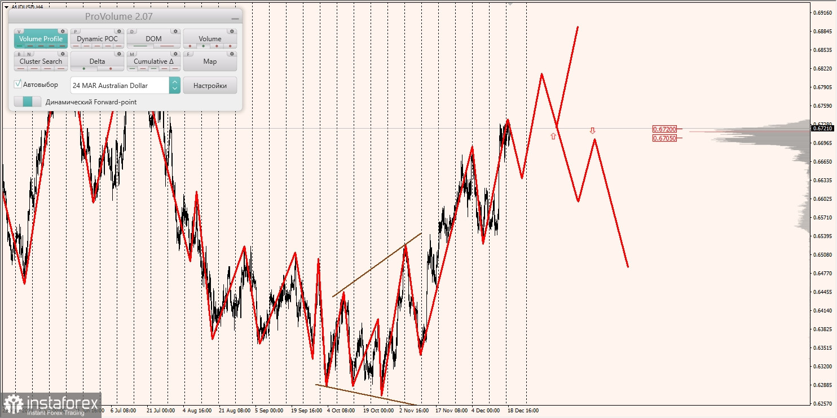Screen dimensions: 837x418
Task: Minimize the ProVolume 2.07 panel
Action: 235,19
